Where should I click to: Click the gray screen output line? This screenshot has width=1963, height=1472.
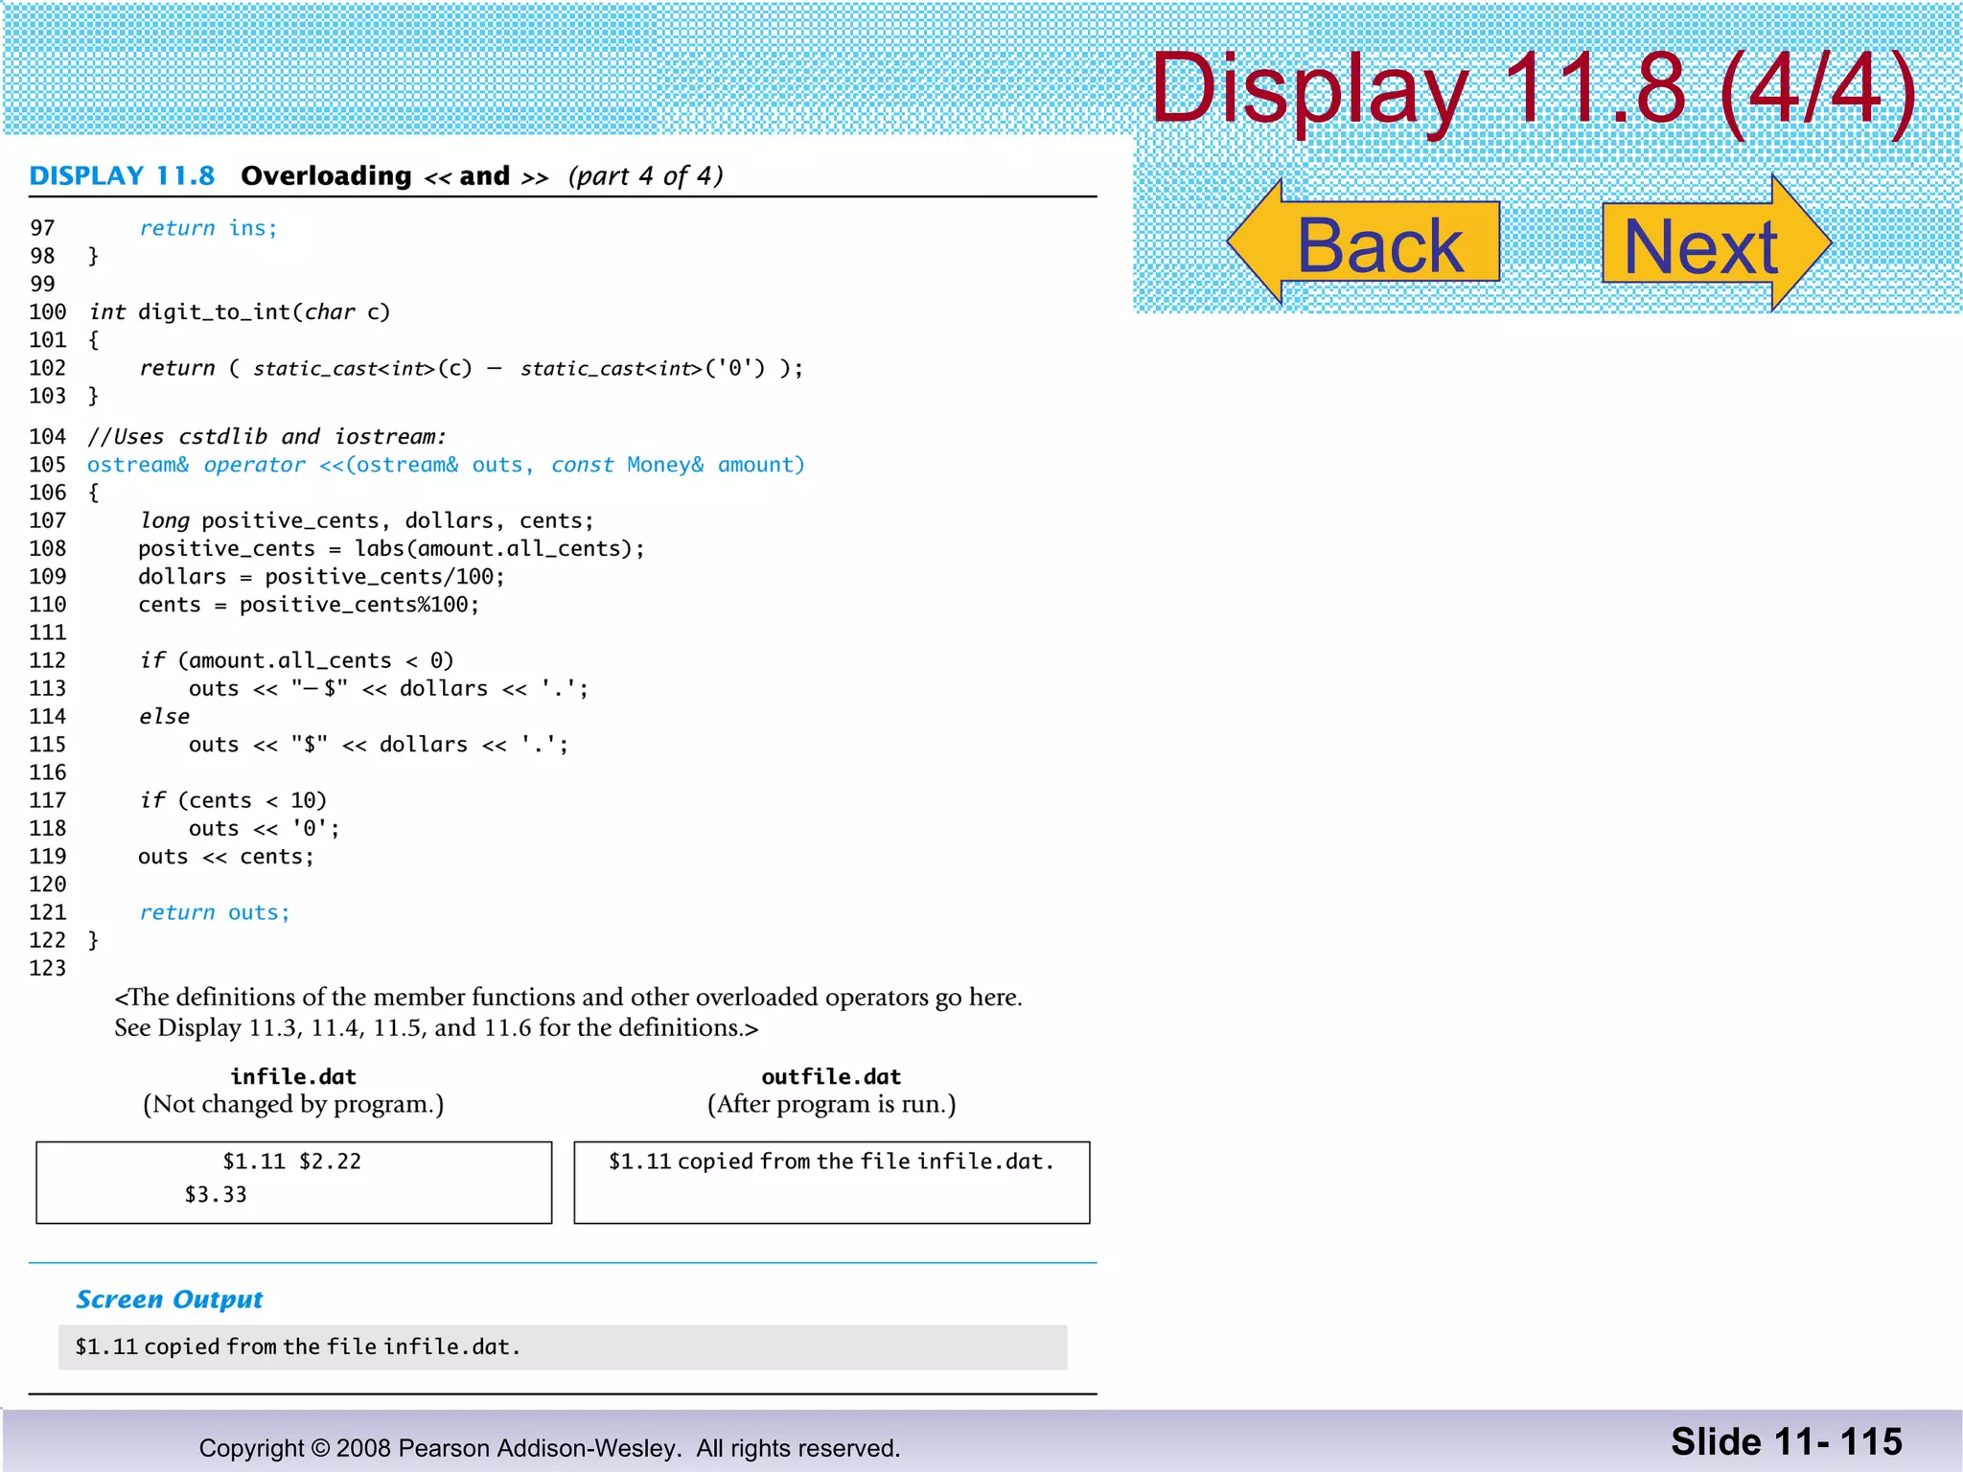(x=563, y=1347)
